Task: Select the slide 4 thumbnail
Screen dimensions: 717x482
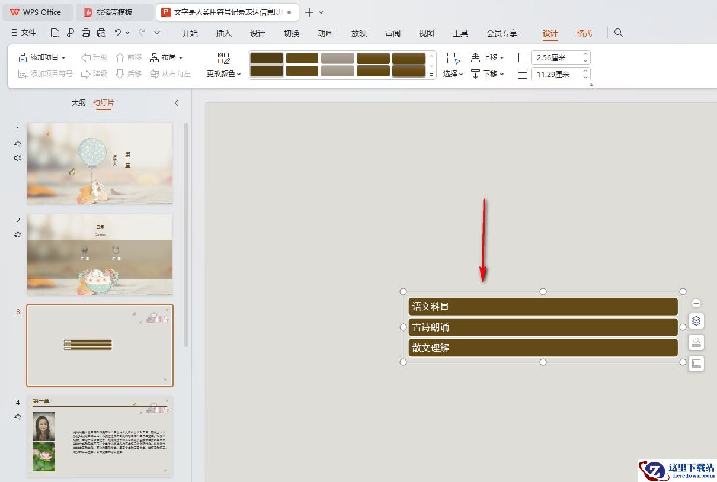Action: point(100,436)
